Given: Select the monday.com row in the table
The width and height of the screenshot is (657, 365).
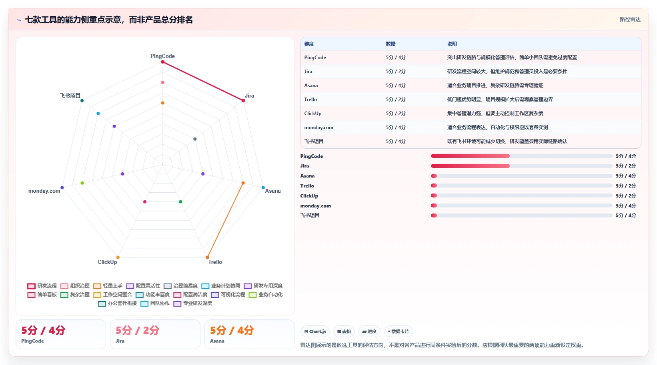Looking at the screenshot, I should point(471,128).
